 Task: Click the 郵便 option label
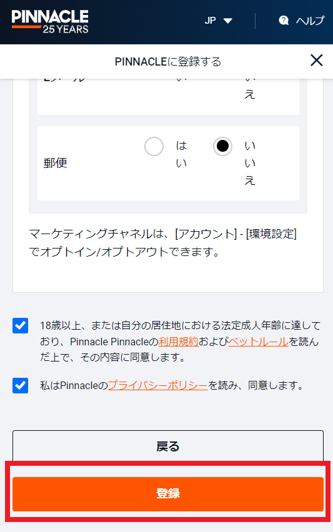pyautogui.click(x=56, y=163)
